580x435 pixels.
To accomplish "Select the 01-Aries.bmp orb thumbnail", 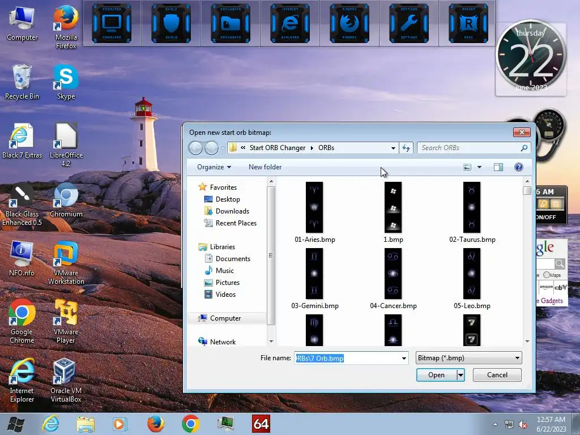I will click(x=314, y=207).
